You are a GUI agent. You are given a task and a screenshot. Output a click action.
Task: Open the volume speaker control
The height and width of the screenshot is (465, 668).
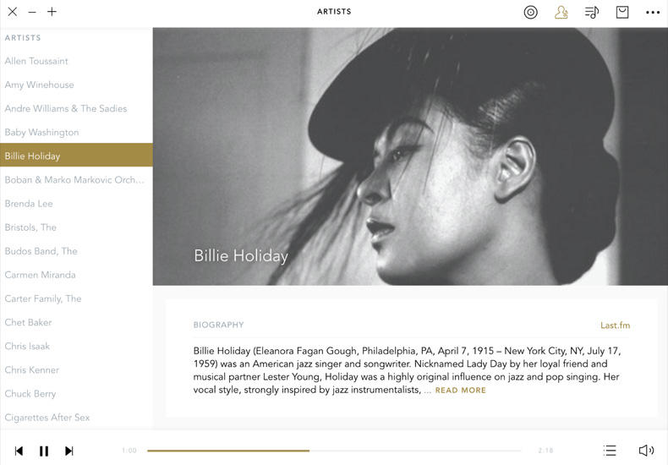click(x=646, y=451)
